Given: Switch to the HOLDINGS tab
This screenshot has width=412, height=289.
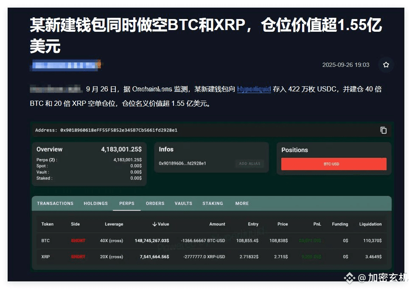Looking at the screenshot, I should pos(95,204).
